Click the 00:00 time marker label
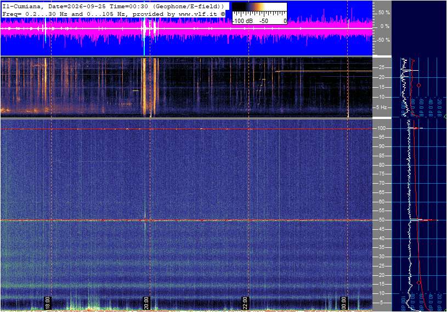 coord(343,303)
